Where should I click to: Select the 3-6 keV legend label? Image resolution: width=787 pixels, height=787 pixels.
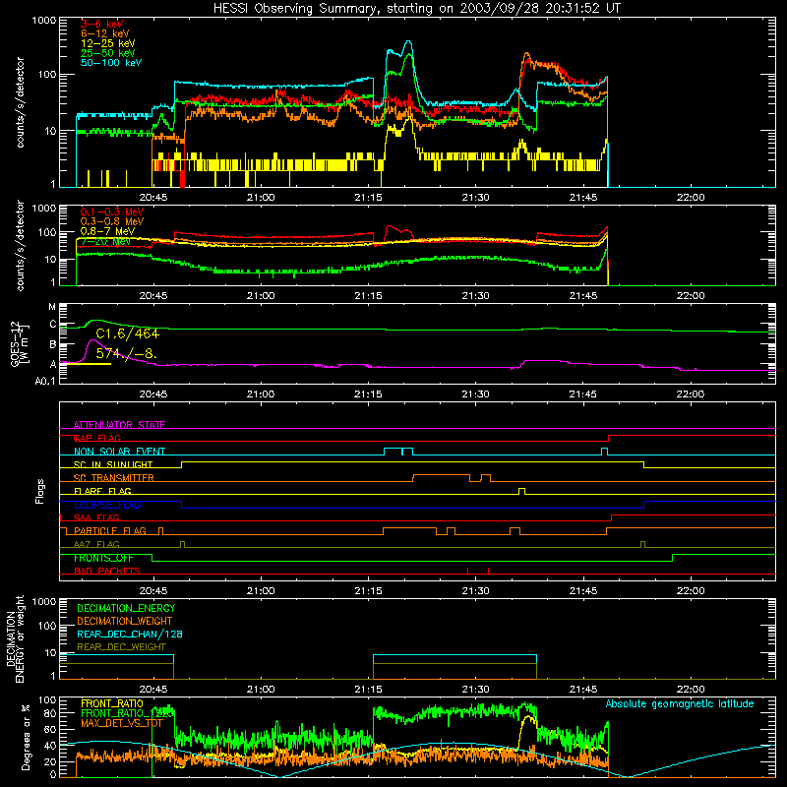(101, 24)
